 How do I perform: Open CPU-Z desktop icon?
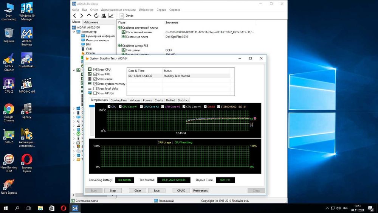9,86
